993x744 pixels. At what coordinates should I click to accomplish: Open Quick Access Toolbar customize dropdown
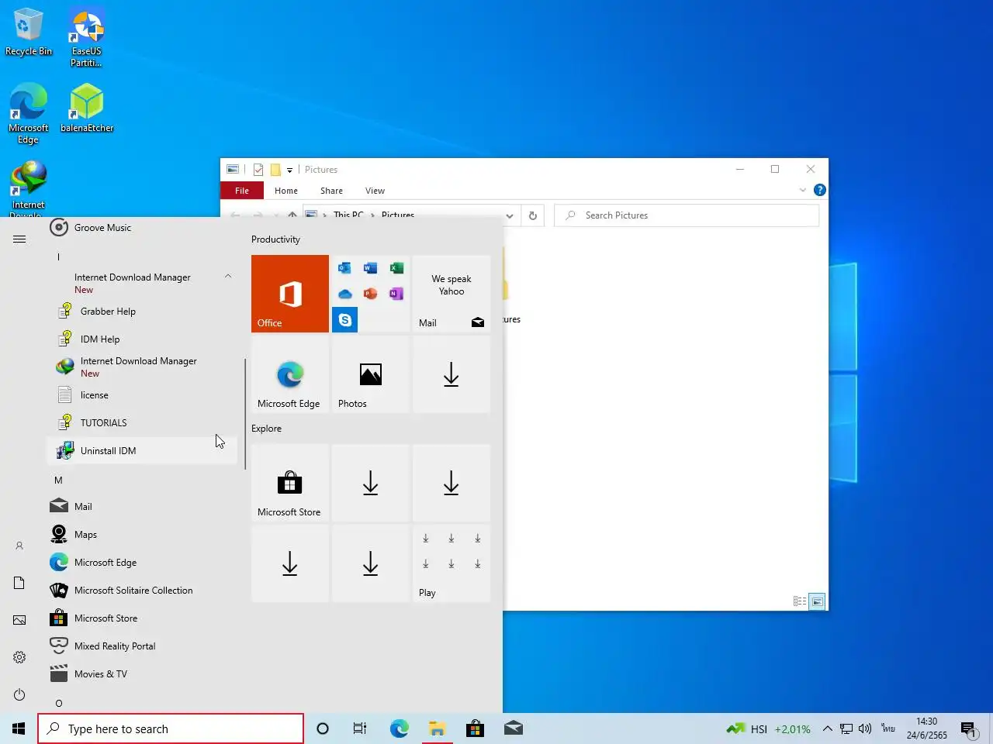click(x=289, y=170)
